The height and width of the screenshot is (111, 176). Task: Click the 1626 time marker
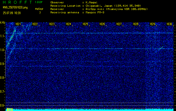tap(102, 24)
